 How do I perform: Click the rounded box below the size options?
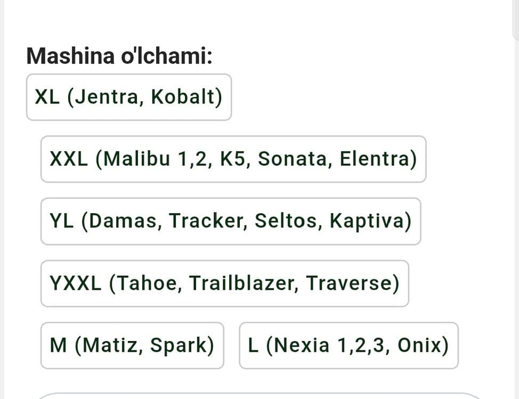pos(260,396)
